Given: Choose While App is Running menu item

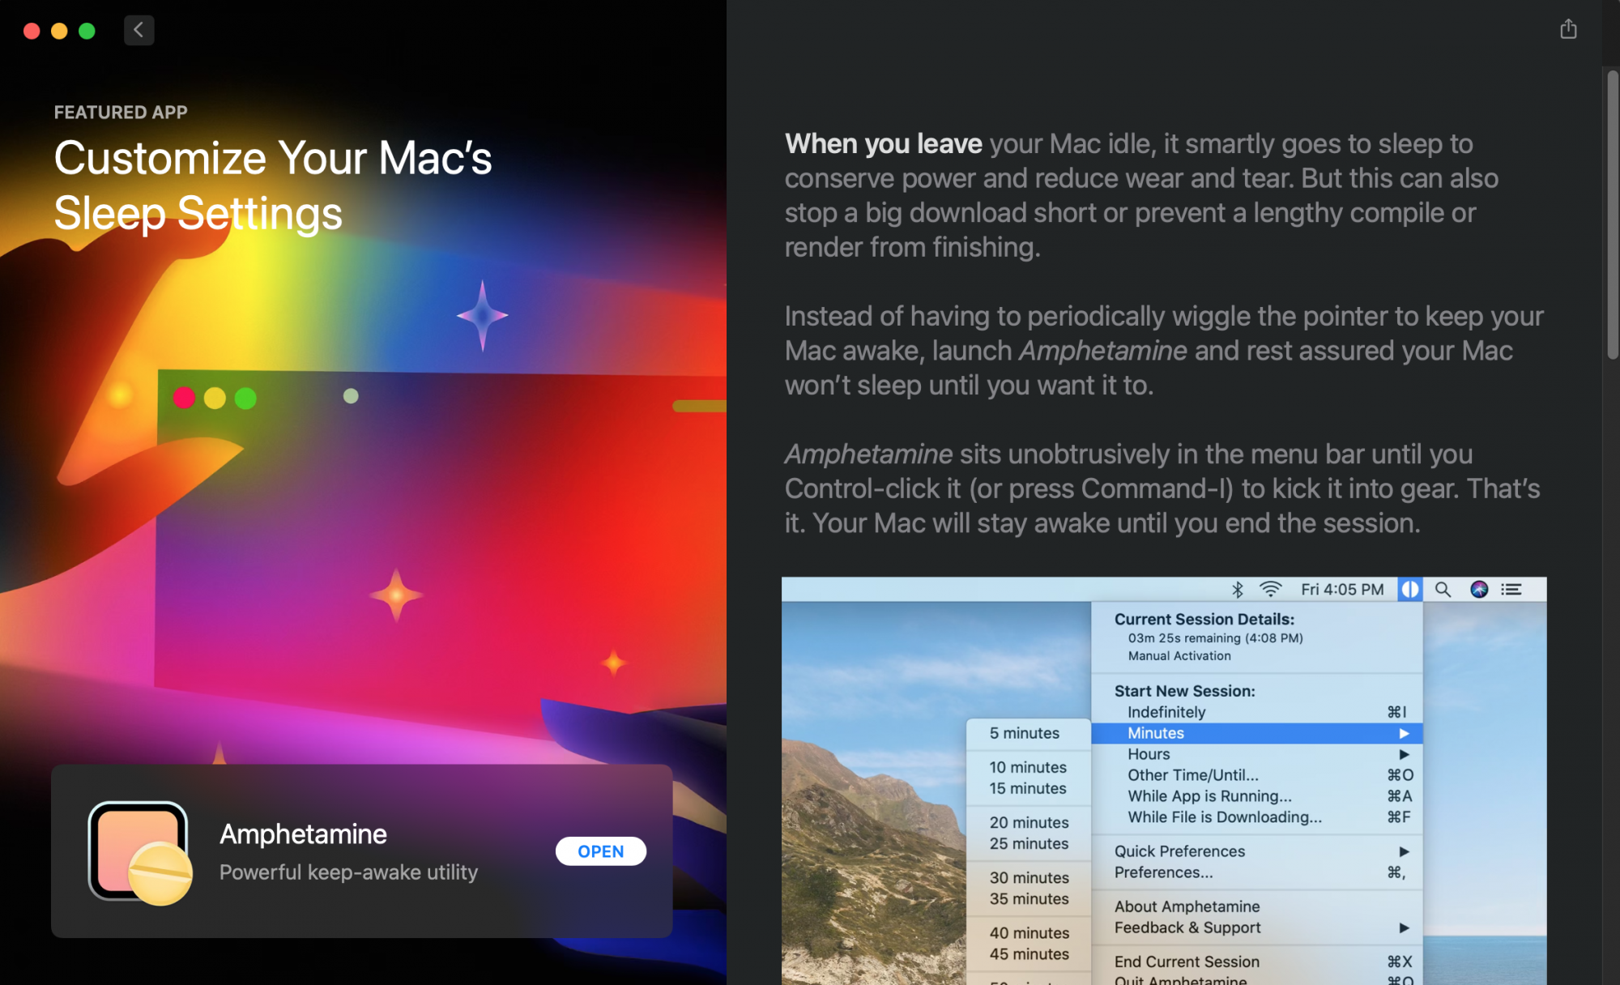Looking at the screenshot, I should pyautogui.click(x=1209, y=796).
